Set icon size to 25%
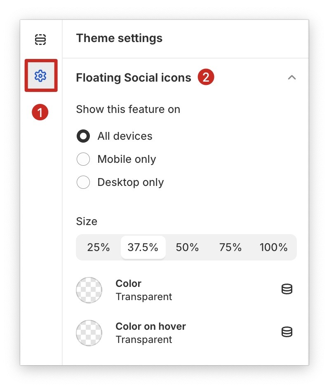This screenshot has width=329, height=385. [99, 247]
